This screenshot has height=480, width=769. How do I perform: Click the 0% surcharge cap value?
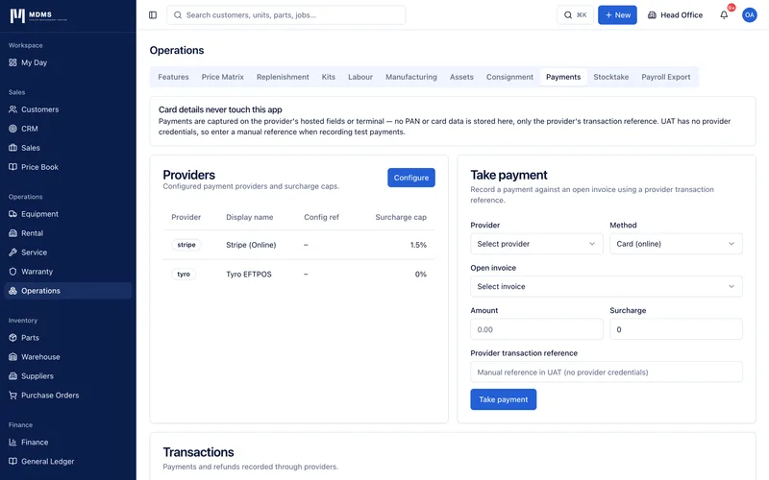[421, 275]
